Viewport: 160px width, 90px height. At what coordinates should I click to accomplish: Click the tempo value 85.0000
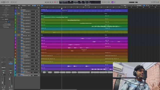coord(75,1)
